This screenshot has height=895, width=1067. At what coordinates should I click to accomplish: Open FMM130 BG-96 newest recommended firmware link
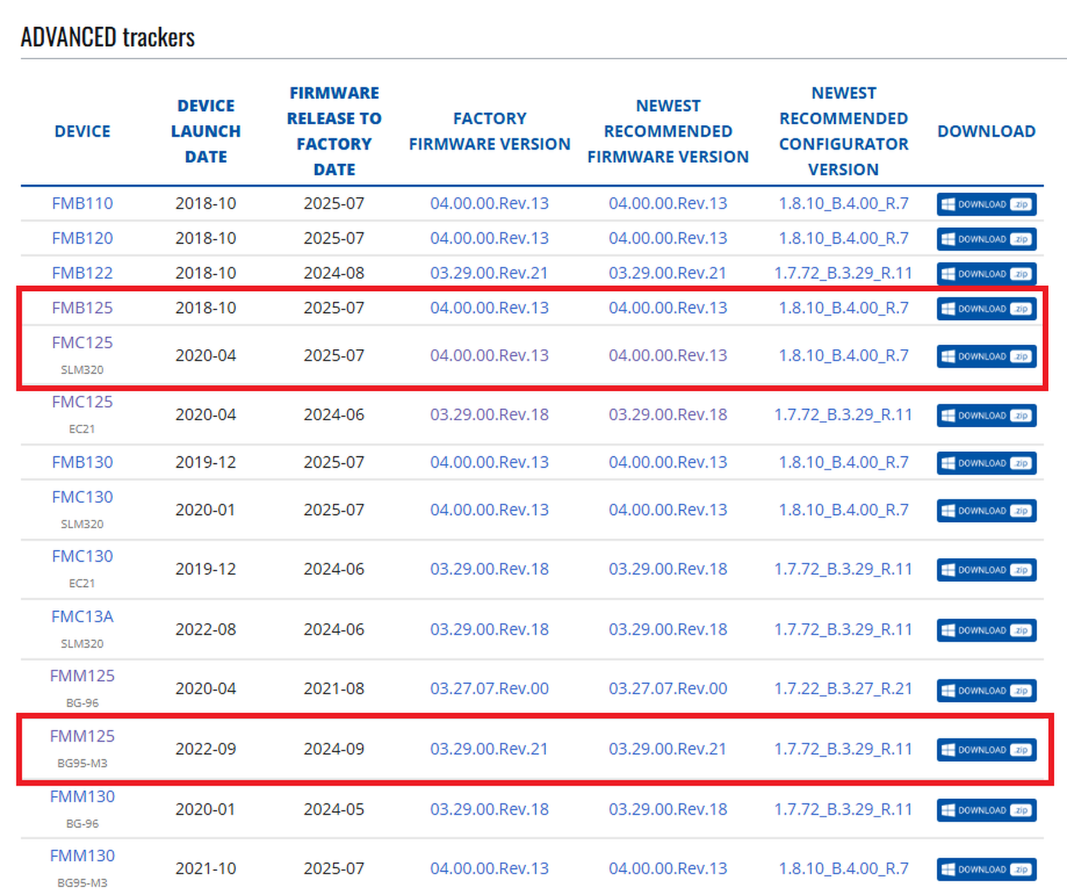click(x=668, y=809)
